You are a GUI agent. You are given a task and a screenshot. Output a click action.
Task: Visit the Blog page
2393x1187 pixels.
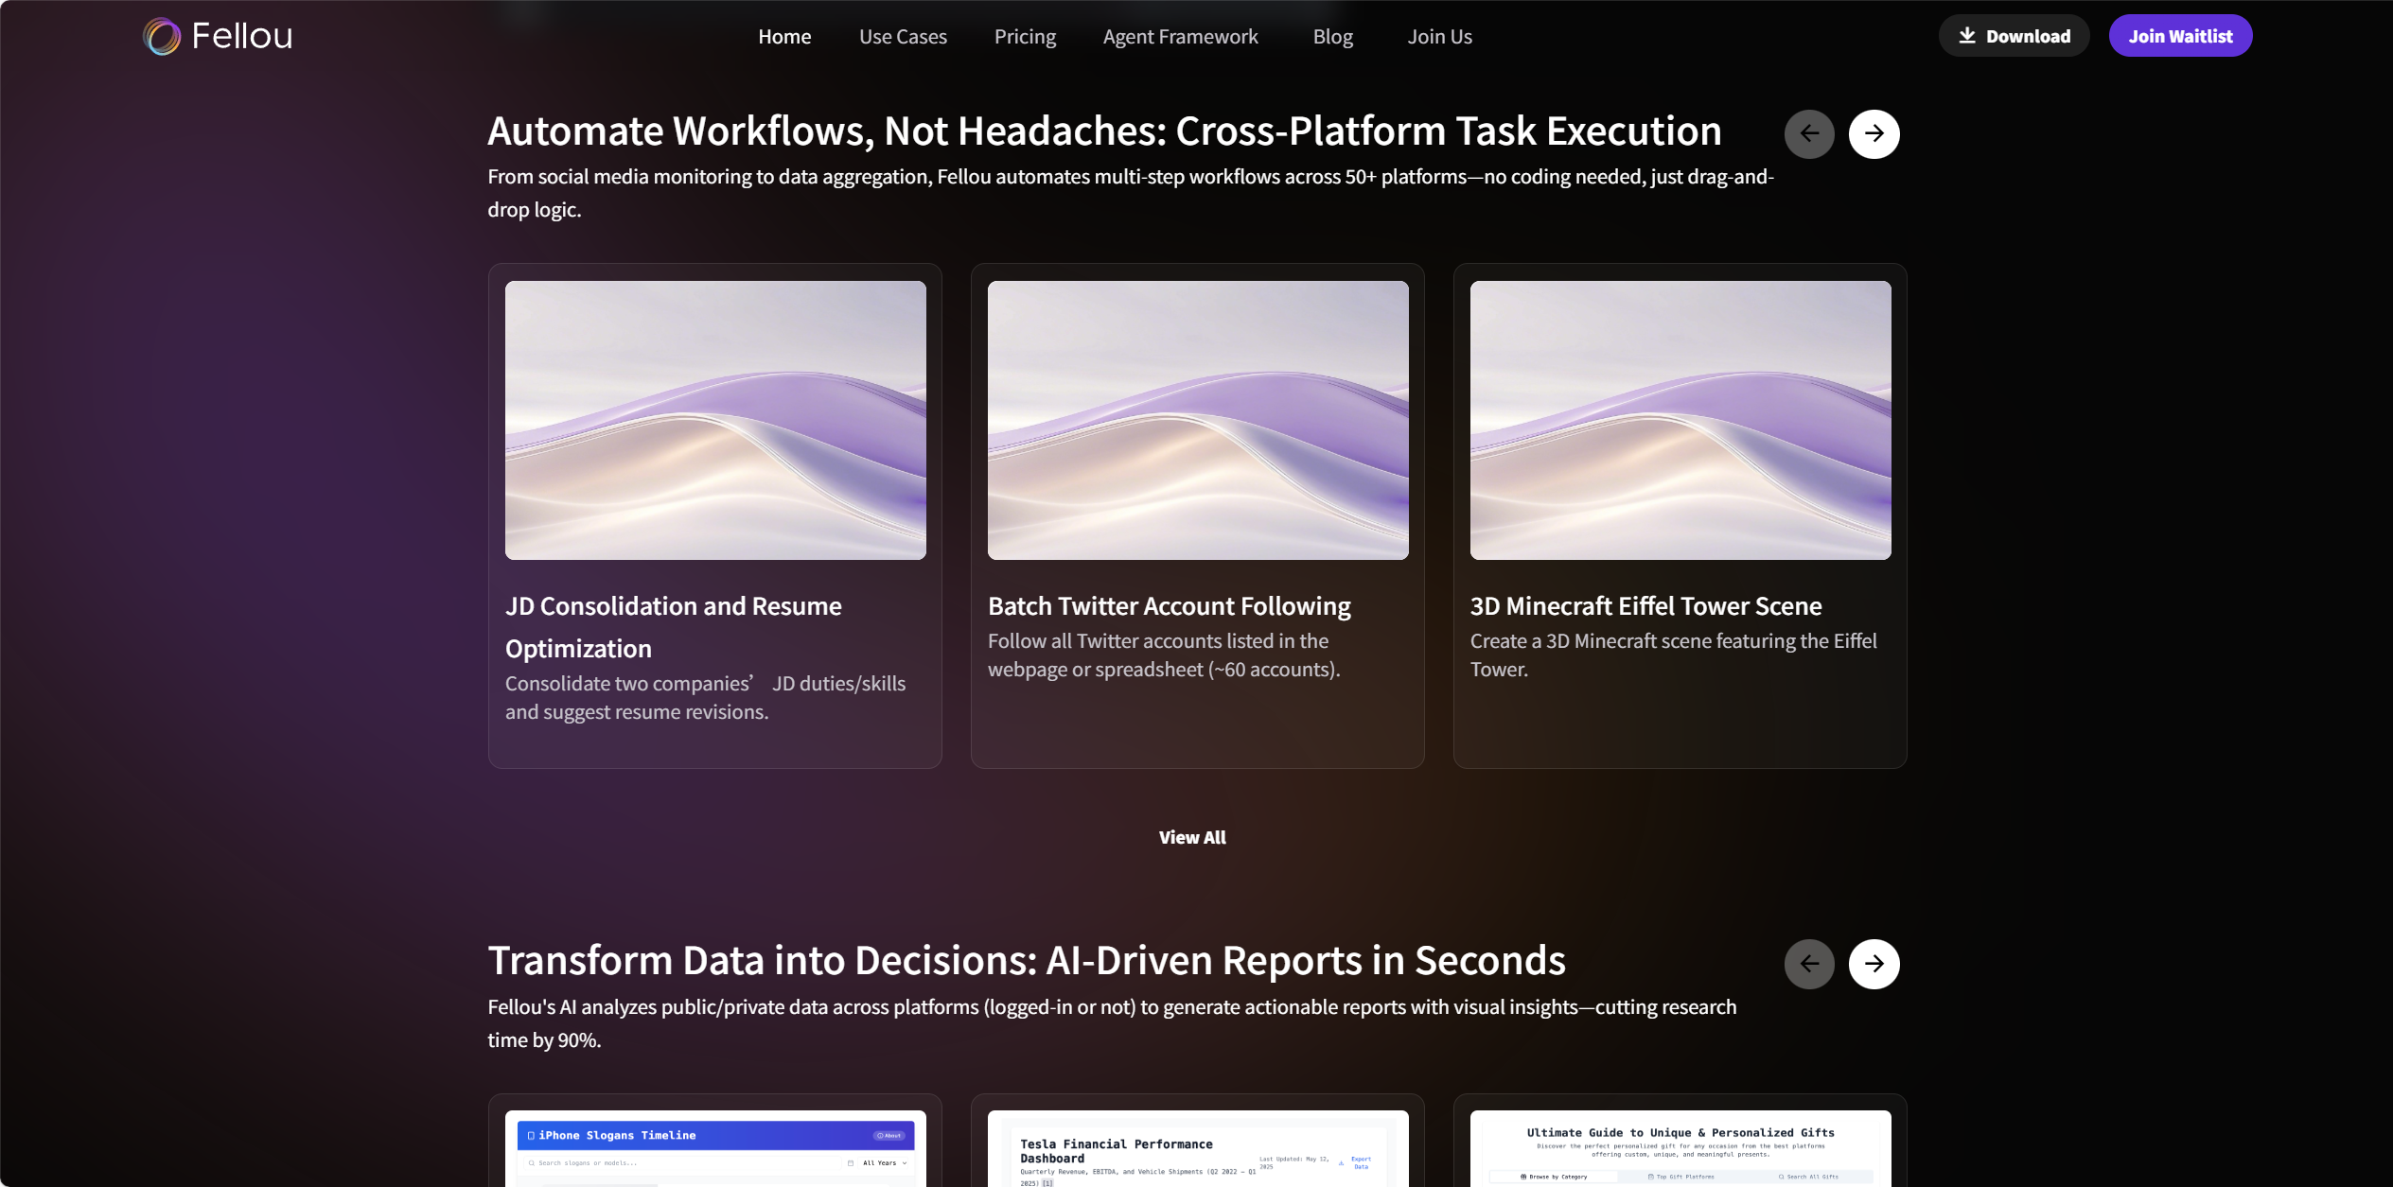(x=1332, y=37)
